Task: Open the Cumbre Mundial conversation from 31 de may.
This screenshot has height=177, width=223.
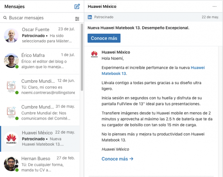Action: [40, 113]
